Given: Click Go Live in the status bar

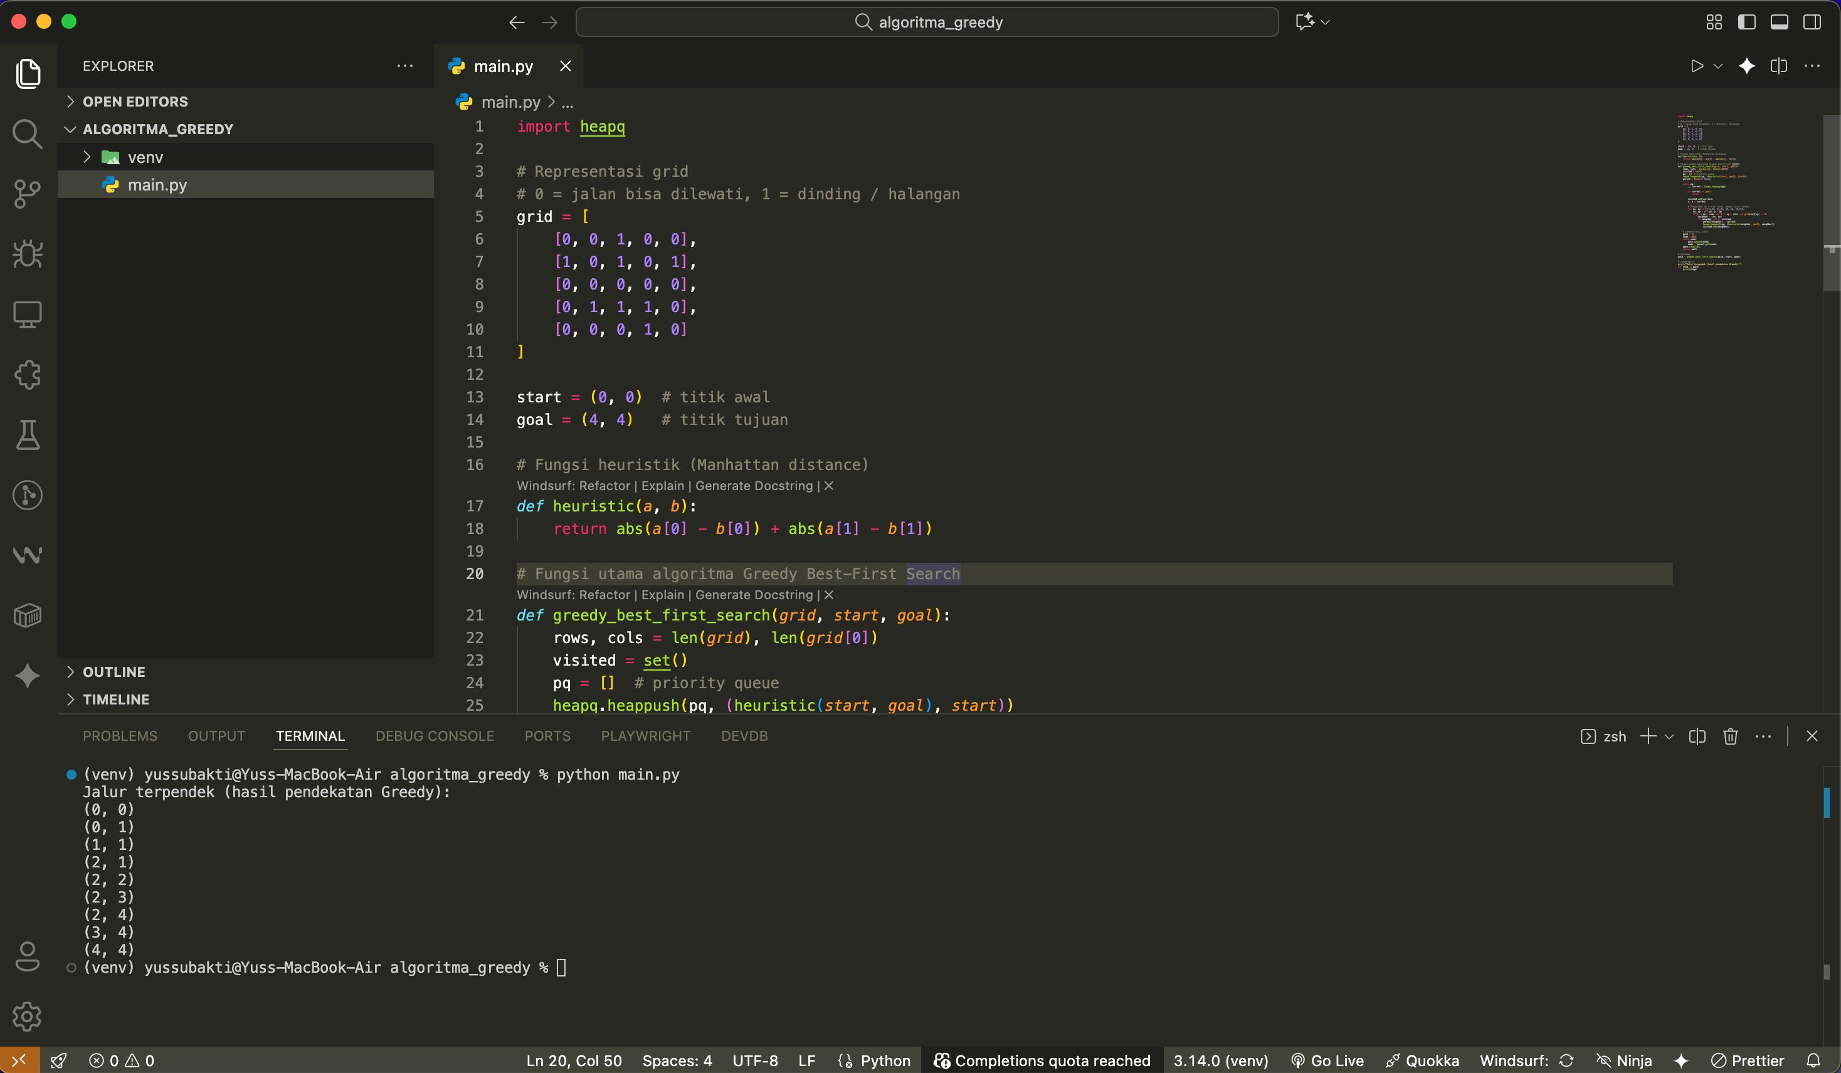Looking at the screenshot, I should click(x=1327, y=1060).
